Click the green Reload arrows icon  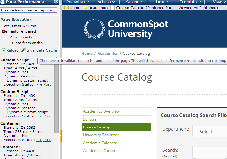(x=3, y=50)
